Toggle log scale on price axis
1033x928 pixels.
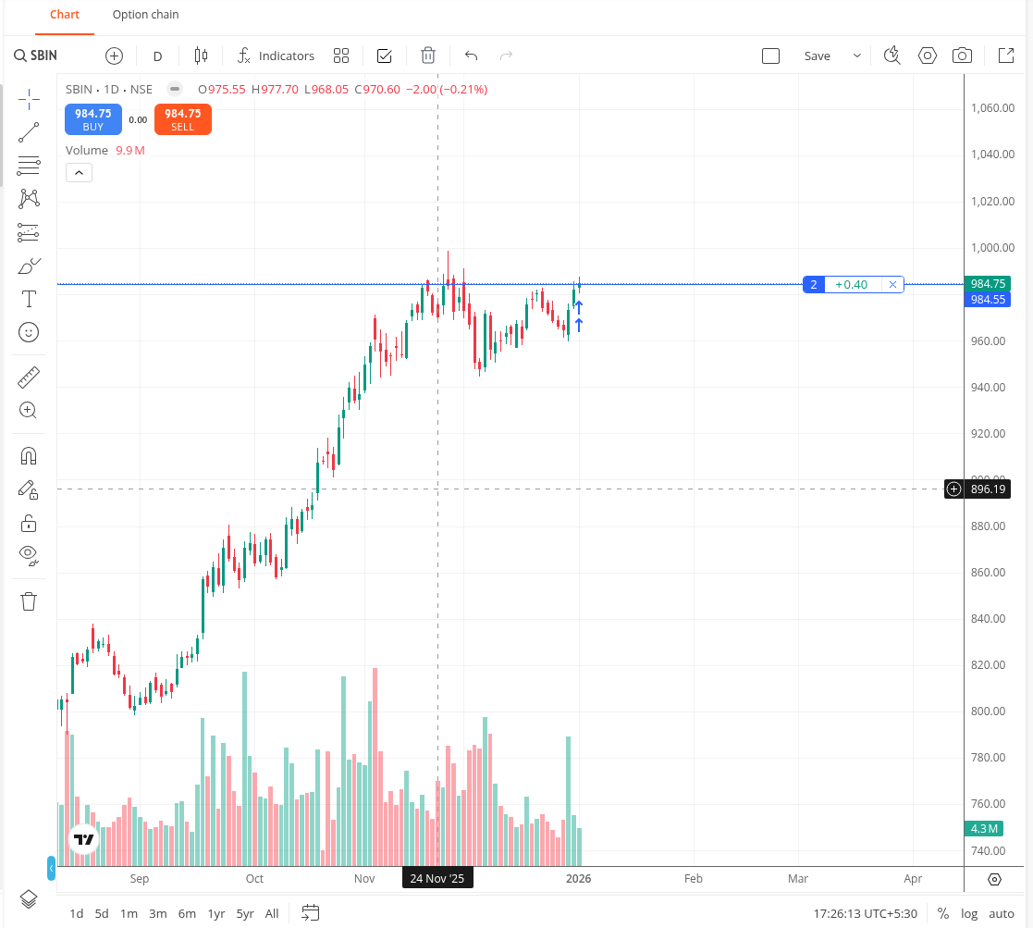click(x=969, y=913)
